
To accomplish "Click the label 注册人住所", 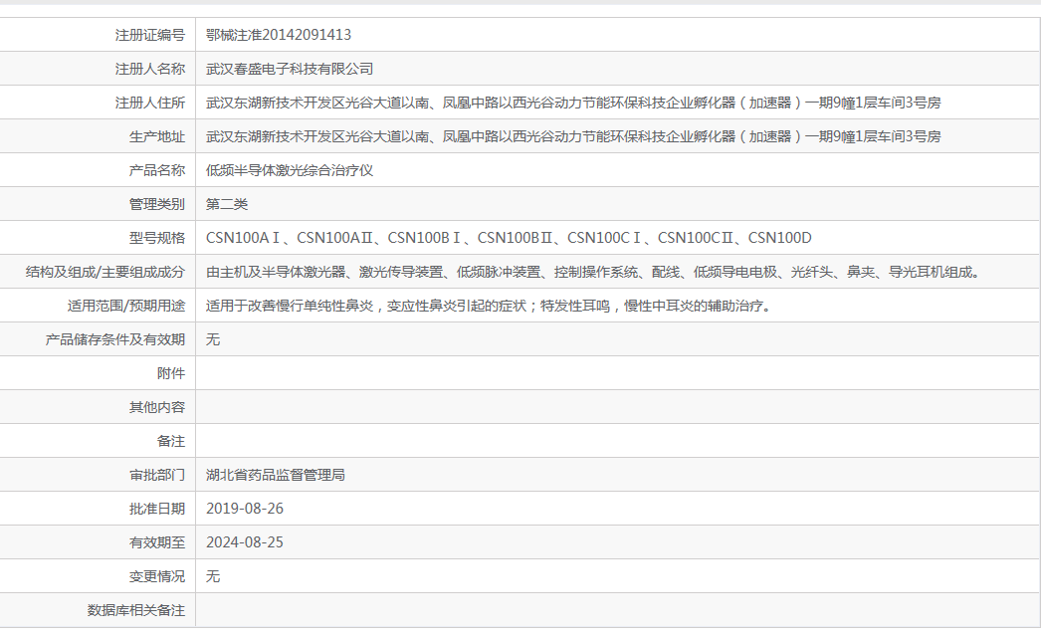I will (x=150, y=103).
